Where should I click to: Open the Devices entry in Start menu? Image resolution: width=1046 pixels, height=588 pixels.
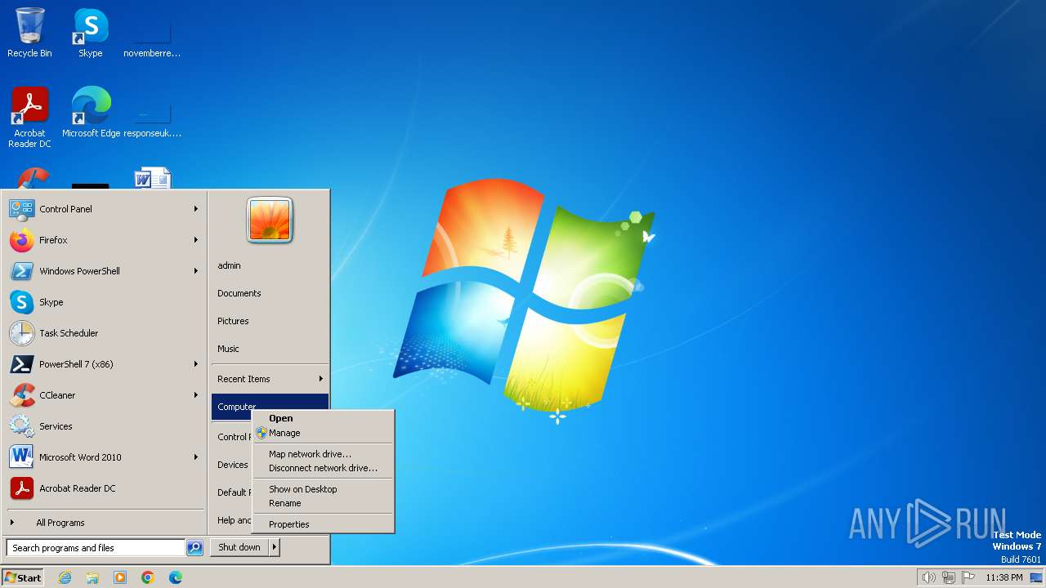[x=232, y=465]
